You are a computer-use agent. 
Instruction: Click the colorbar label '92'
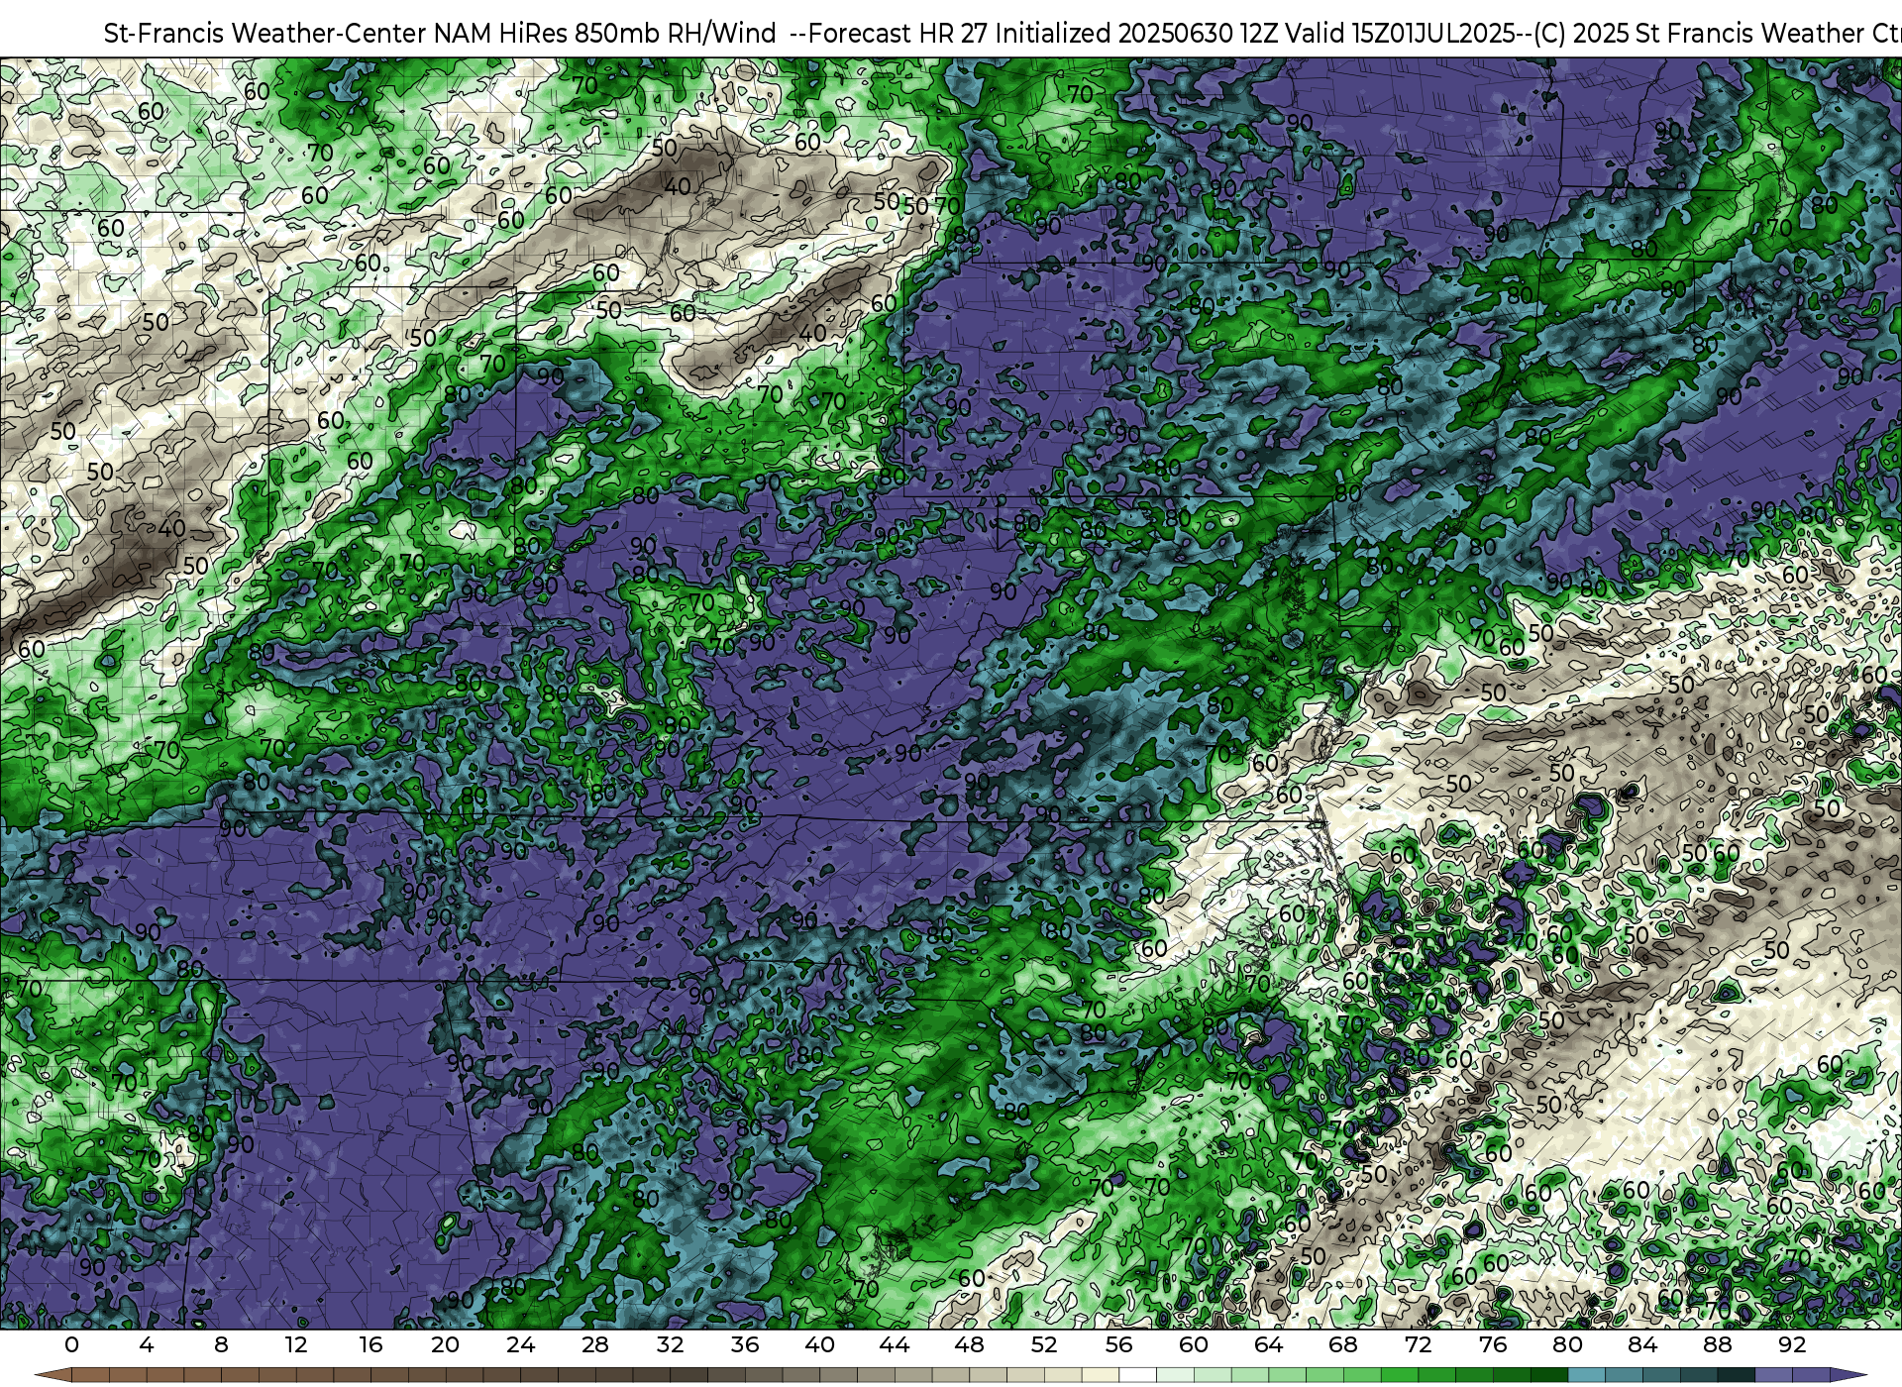(x=1792, y=1344)
